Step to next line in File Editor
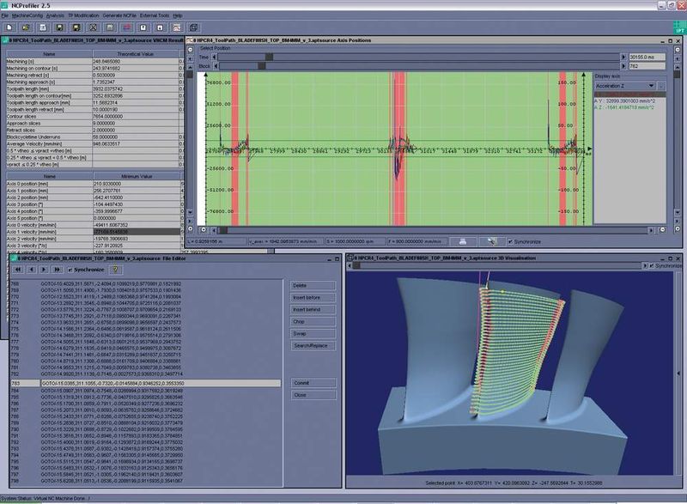 (44, 270)
